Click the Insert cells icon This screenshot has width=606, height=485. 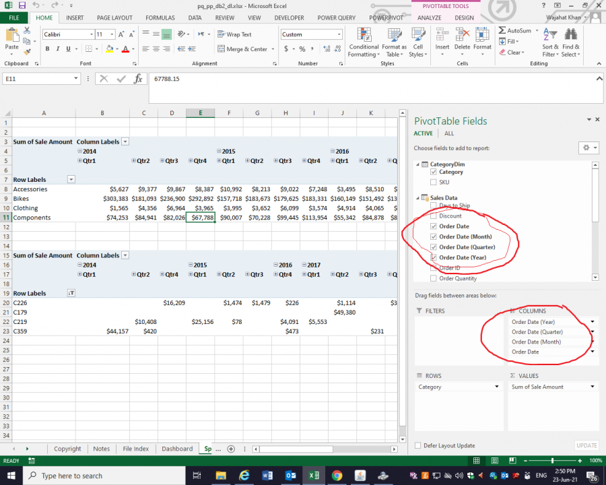click(x=442, y=35)
